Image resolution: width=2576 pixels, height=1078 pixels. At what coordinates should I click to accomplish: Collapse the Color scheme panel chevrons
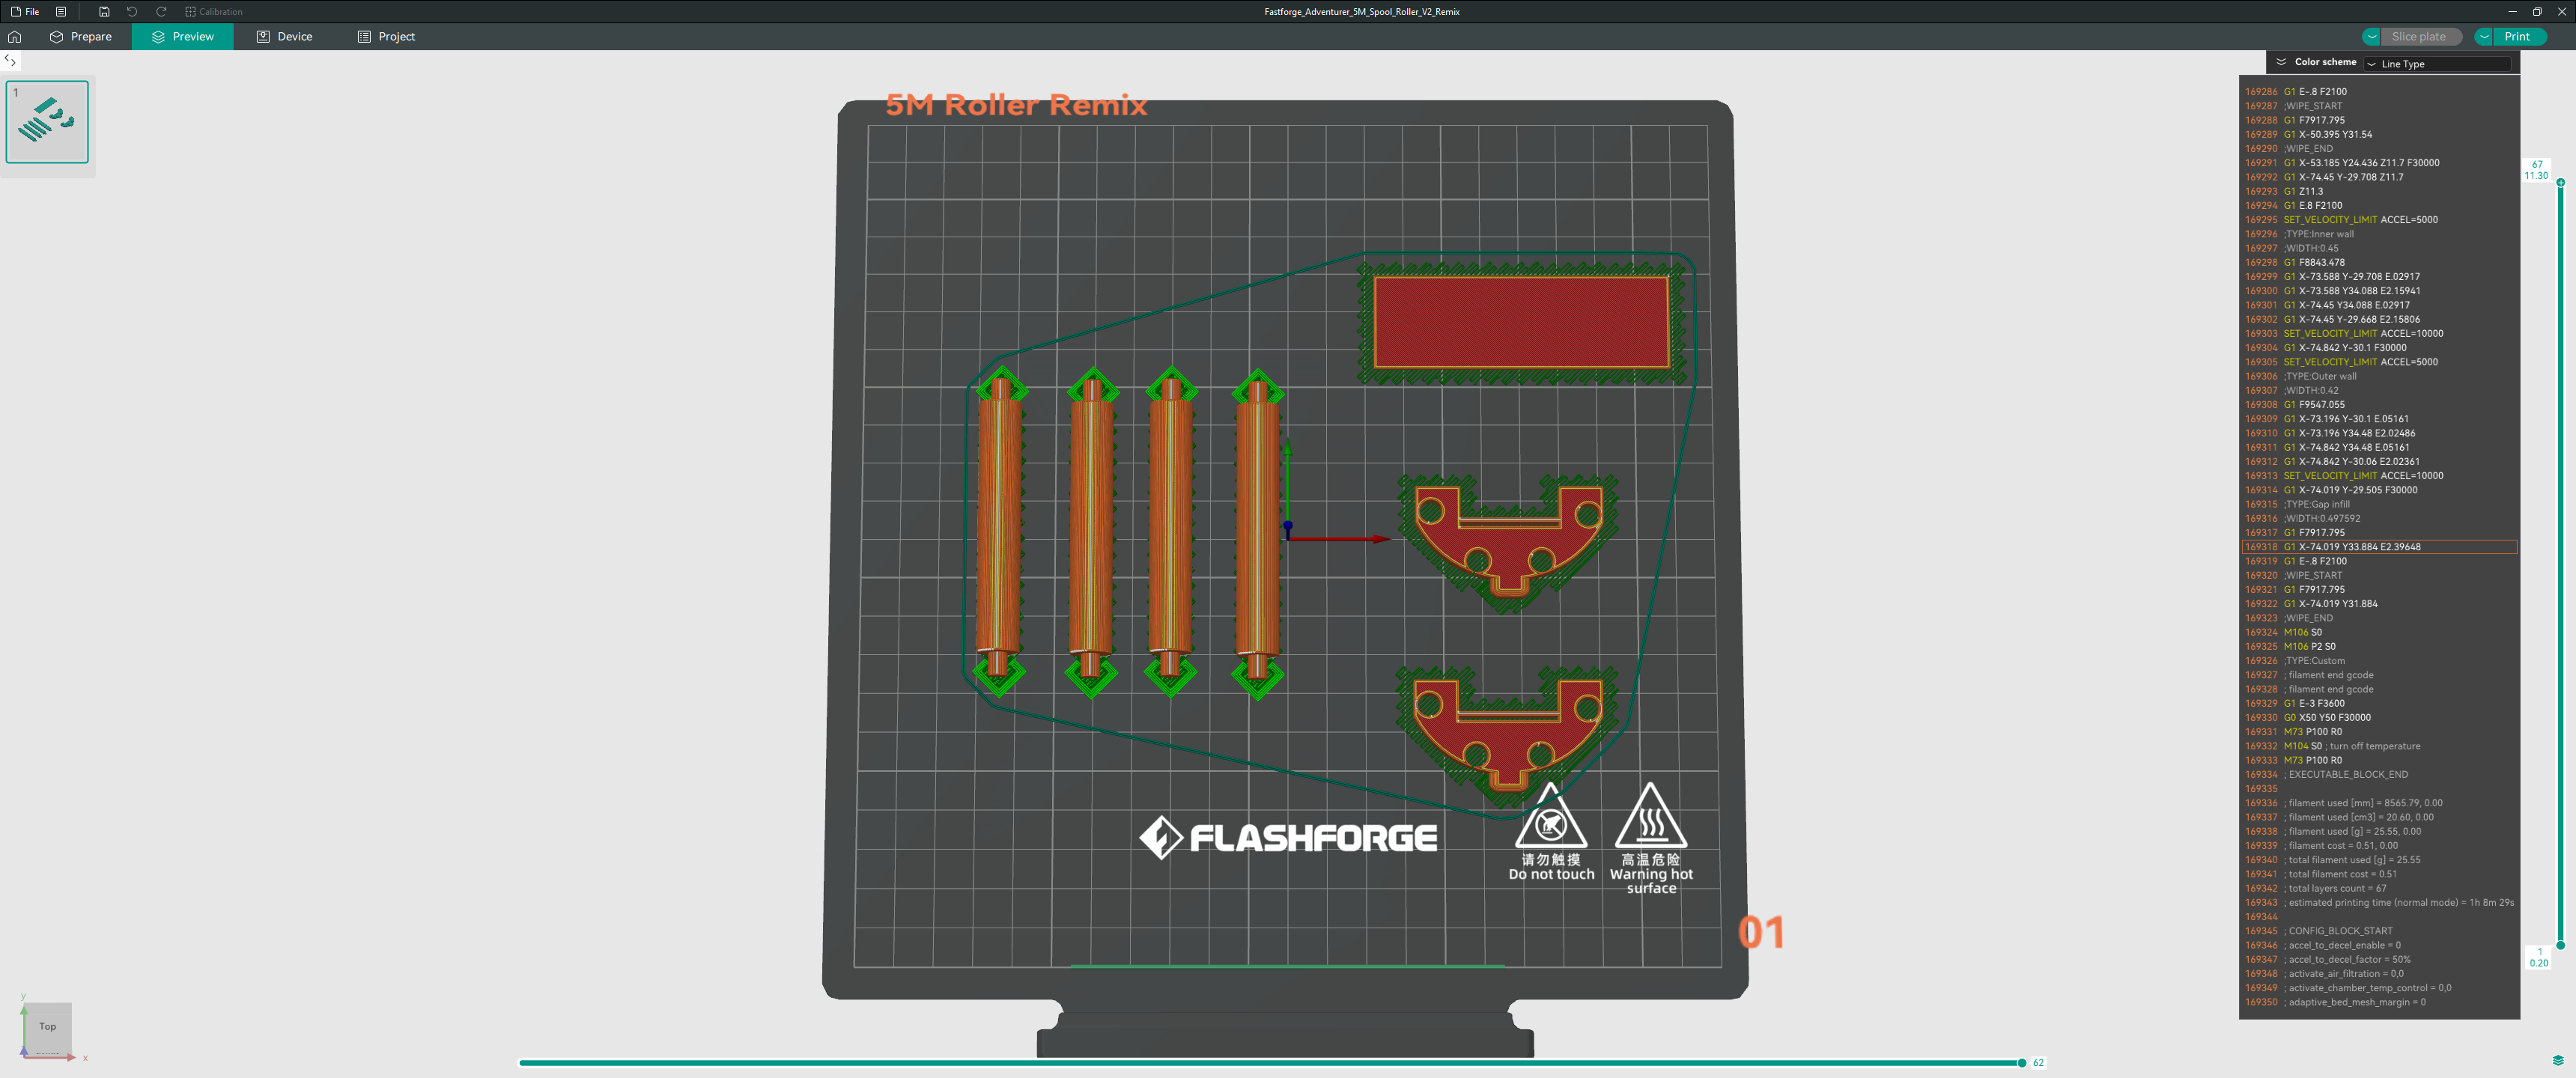click(x=2281, y=62)
